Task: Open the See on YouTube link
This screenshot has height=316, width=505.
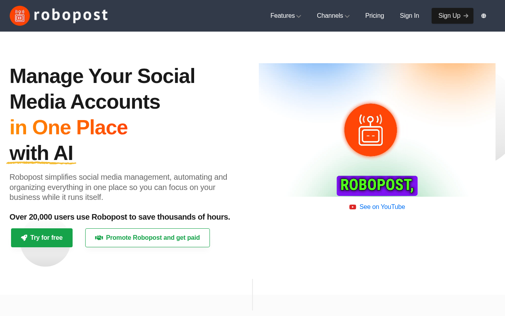Action: click(382, 207)
